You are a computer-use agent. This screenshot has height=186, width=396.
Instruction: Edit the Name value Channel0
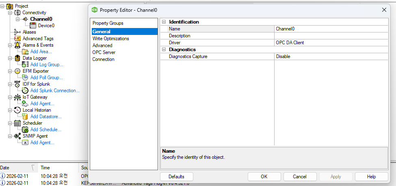point(331,29)
